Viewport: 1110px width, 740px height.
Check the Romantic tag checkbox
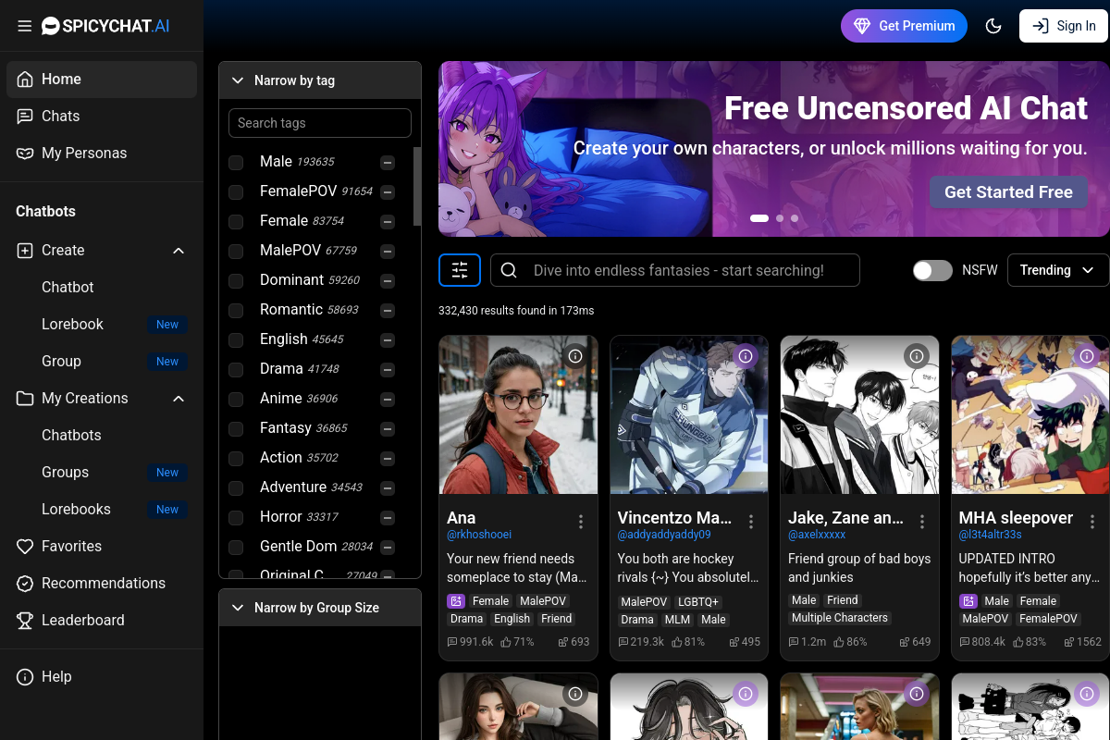236,310
